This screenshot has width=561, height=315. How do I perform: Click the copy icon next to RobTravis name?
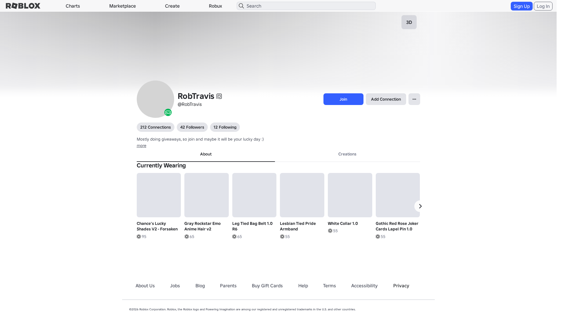pyautogui.click(x=219, y=96)
